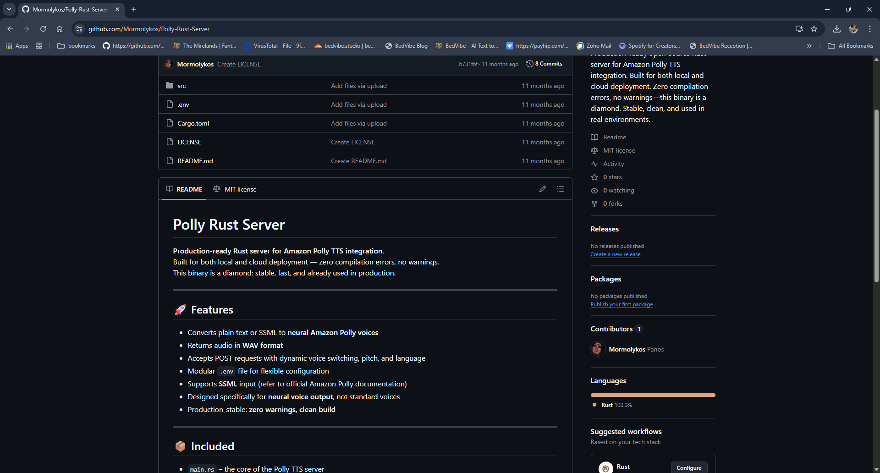Open site information icon in address bar
880x473 pixels.
tap(79, 29)
